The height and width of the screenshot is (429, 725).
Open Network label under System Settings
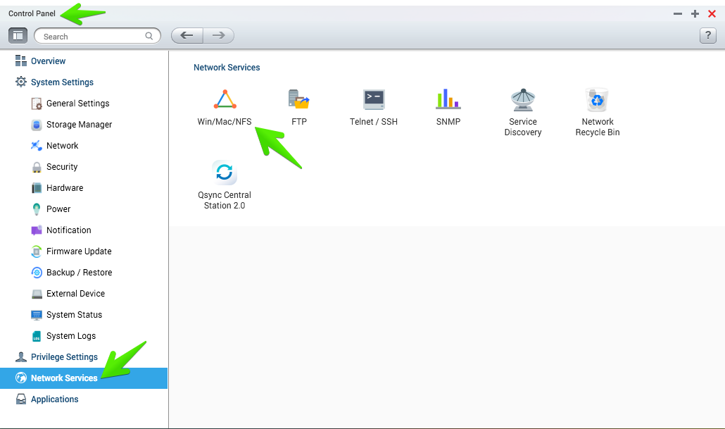pyautogui.click(x=63, y=146)
